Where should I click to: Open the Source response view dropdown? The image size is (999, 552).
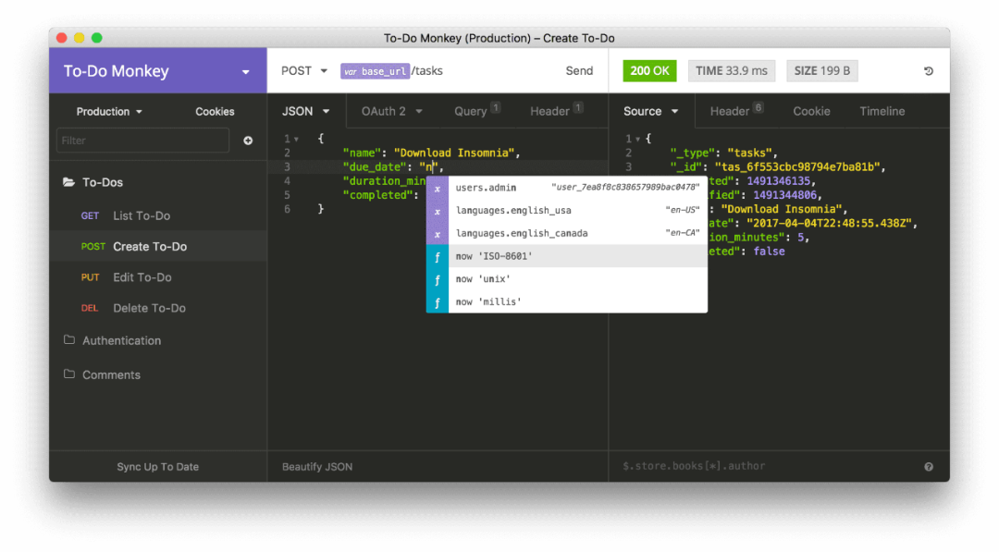tap(650, 112)
